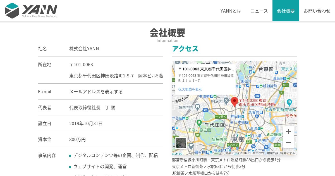This screenshot has height=176, width=335.
Task: Click the YANN logo in header
Action: click(31, 11)
